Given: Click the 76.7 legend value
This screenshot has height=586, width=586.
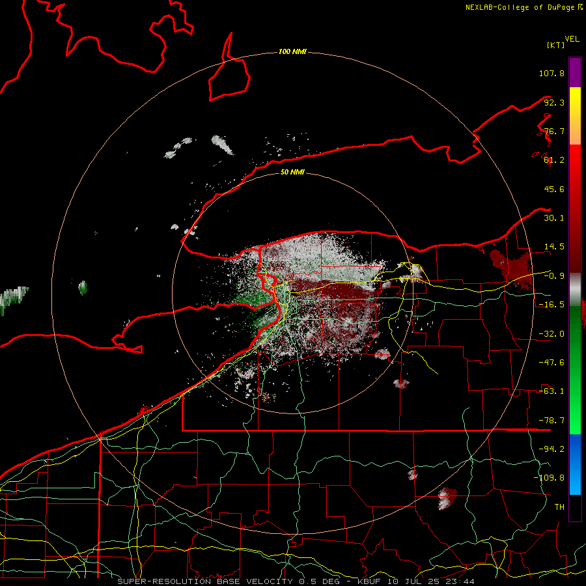Looking at the screenshot, I should tap(554, 131).
